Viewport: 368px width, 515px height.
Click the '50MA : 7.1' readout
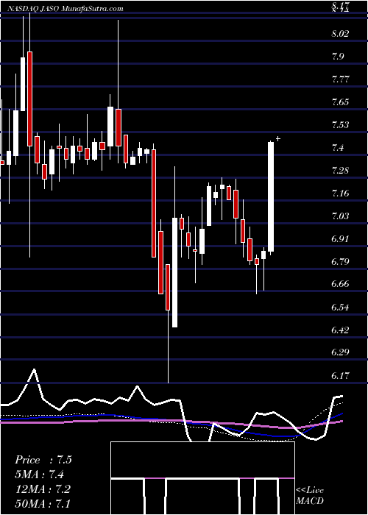tap(42, 503)
